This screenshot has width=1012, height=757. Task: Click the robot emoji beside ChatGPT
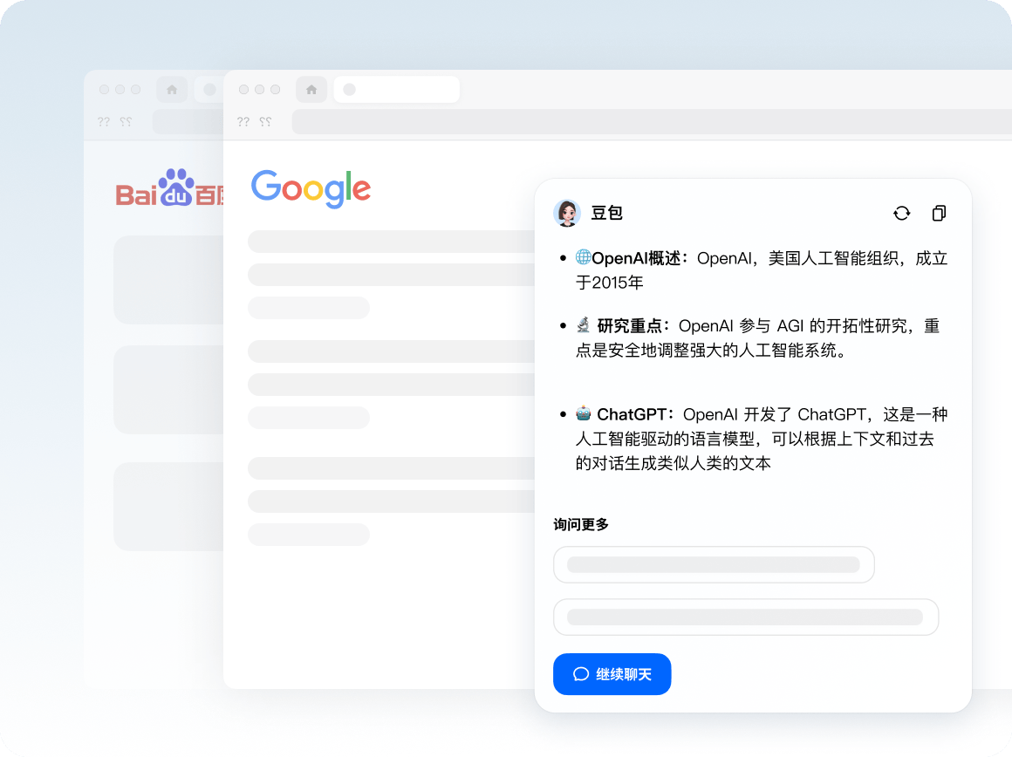point(584,413)
